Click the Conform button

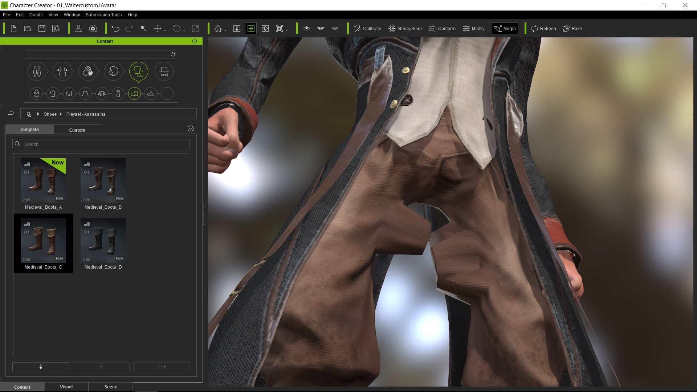coord(442,29)
